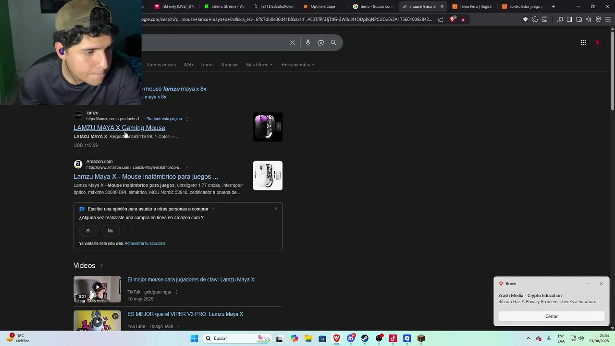Open Brave notification more options
This screenshot has width=615, height=346.
click(x=589, y=284)
